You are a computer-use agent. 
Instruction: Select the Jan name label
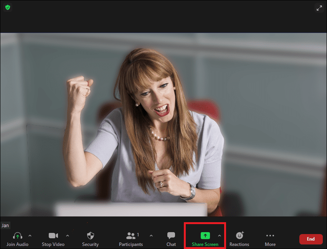(5, 226)
